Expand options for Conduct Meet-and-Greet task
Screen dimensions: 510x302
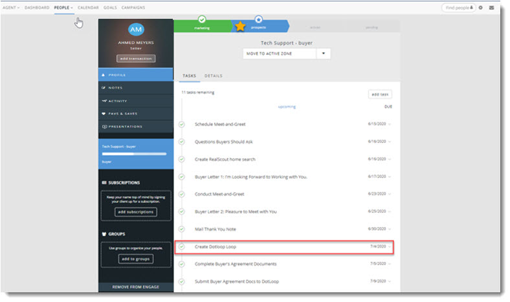pos(390,194)
